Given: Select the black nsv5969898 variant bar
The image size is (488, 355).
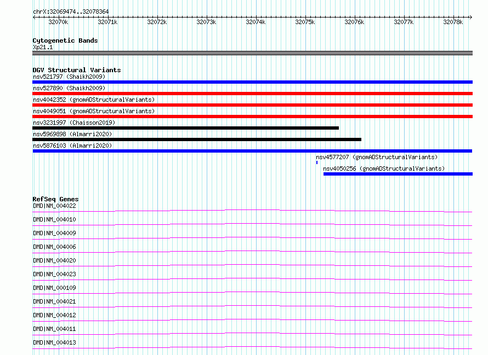Looking at the screenshot, I should [x=197, y=139].
